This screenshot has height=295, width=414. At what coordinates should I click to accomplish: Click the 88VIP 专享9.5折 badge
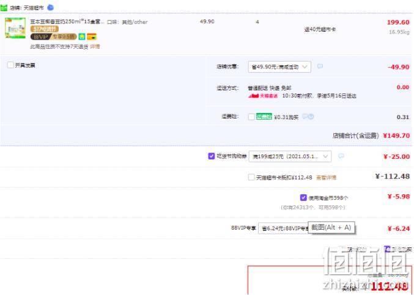pyautogui.click(x=54, y=37)
